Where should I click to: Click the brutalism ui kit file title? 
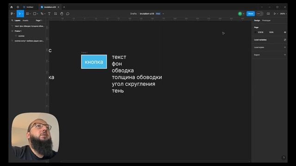pos(147,14)
